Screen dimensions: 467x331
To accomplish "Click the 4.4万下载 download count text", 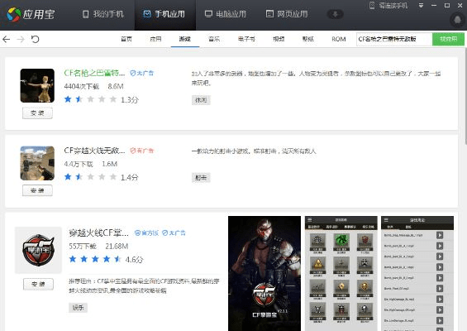I will [x=79, y=164].
